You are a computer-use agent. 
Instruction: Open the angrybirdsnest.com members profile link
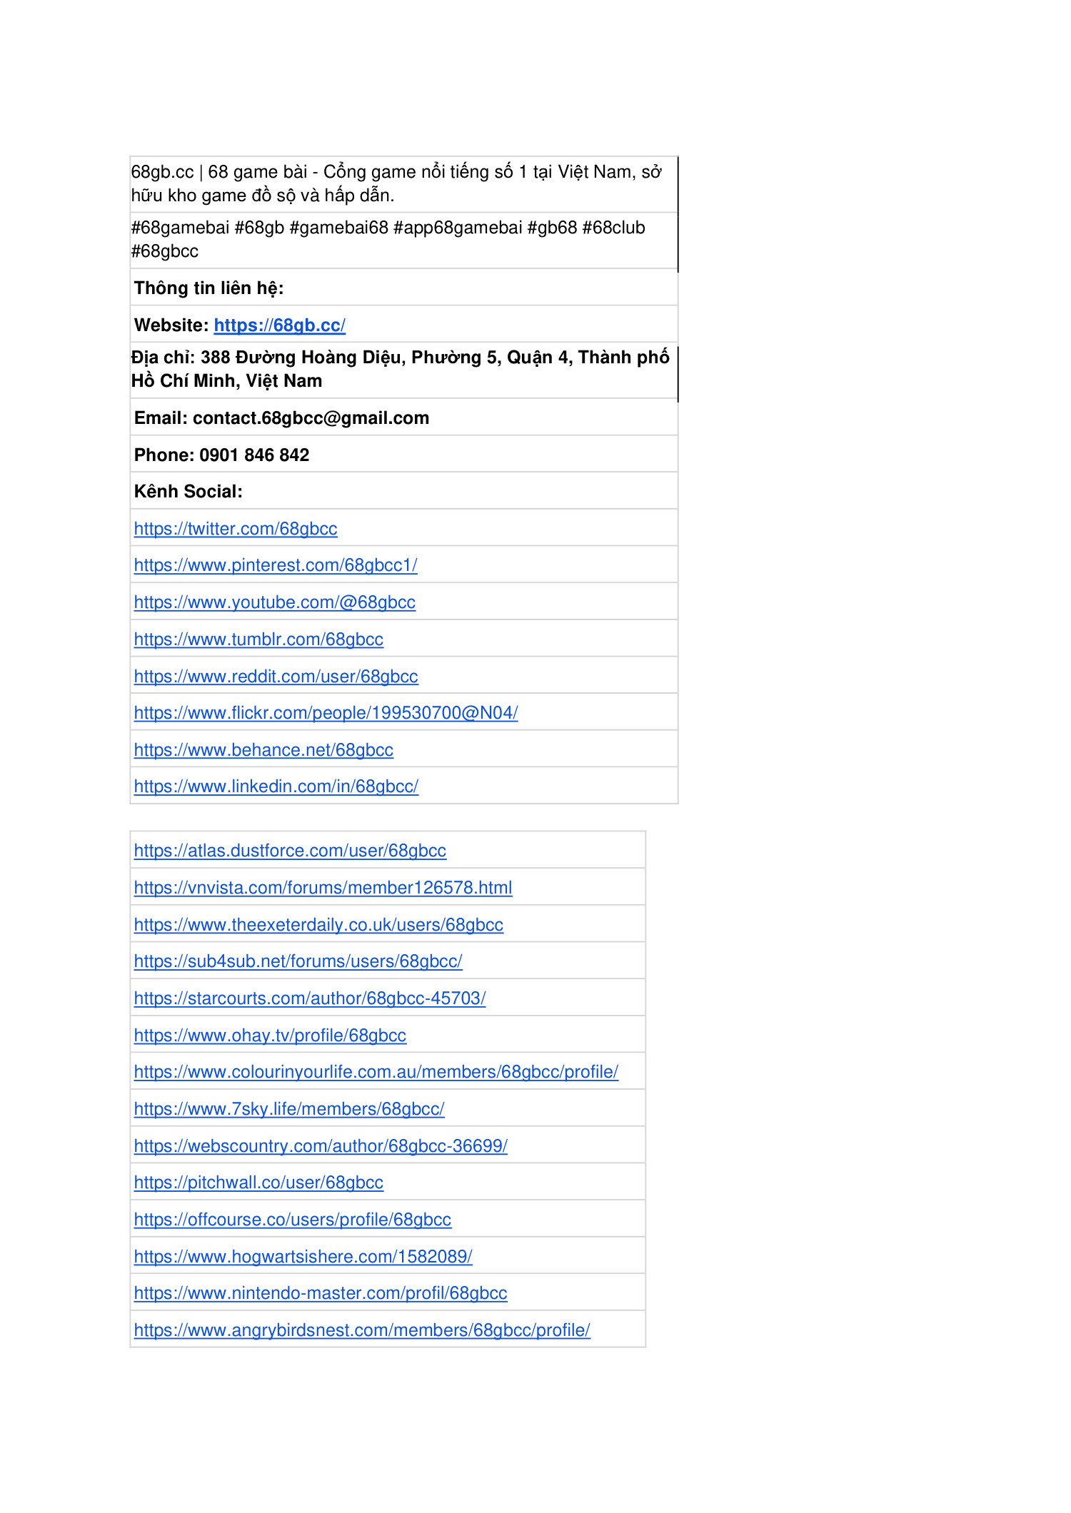[x=362, y=1330]
